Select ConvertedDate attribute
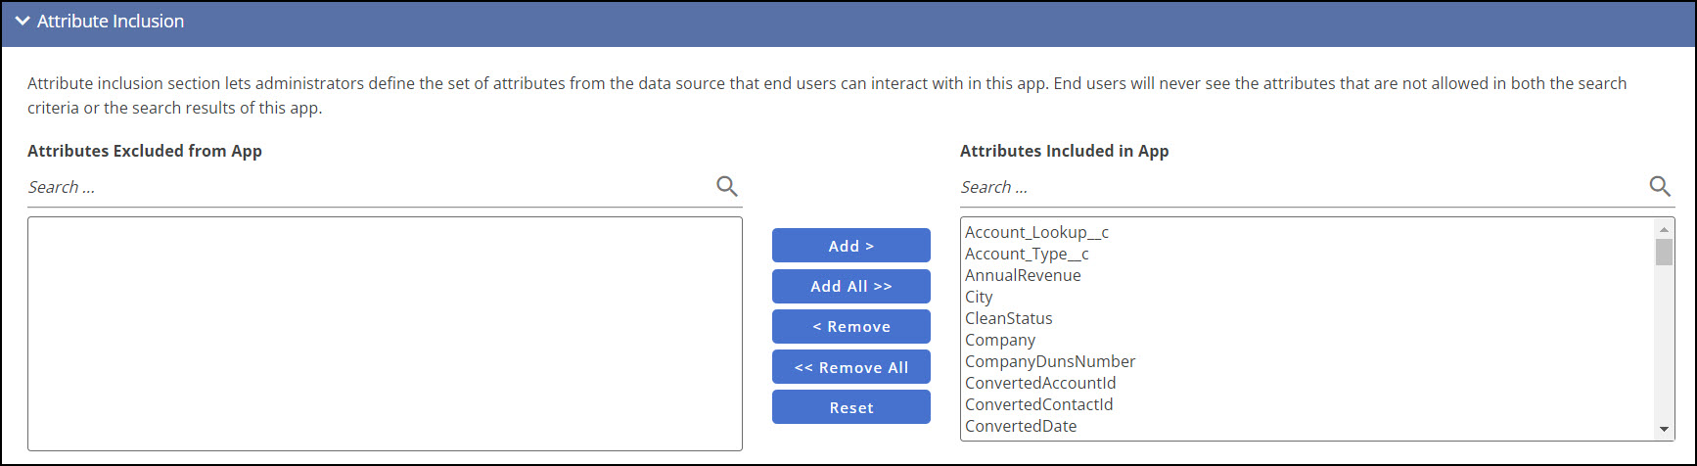This screenshot has height=466, width=1697. tap(1021, 426)
